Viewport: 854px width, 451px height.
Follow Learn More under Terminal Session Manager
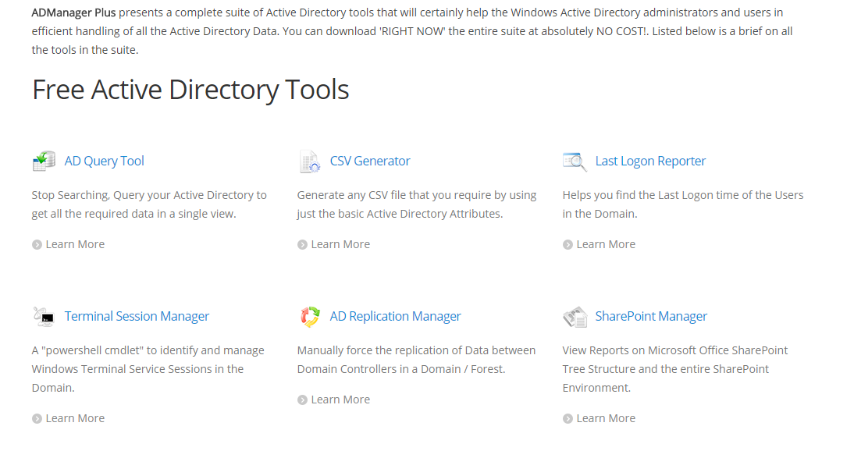tap(75, 418)
